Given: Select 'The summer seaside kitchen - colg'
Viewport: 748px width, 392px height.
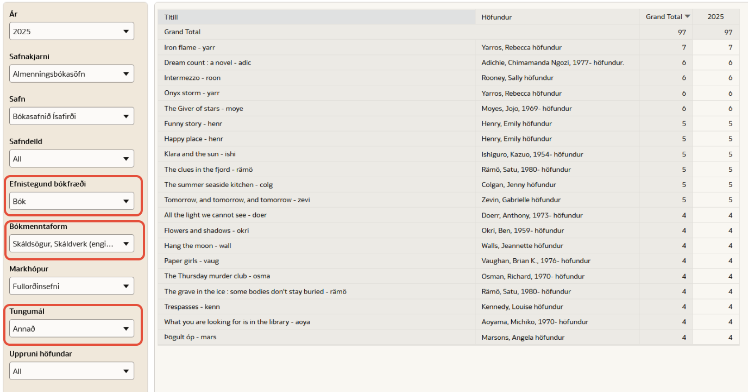Looking at the screenshot, I should coord(218,184).
